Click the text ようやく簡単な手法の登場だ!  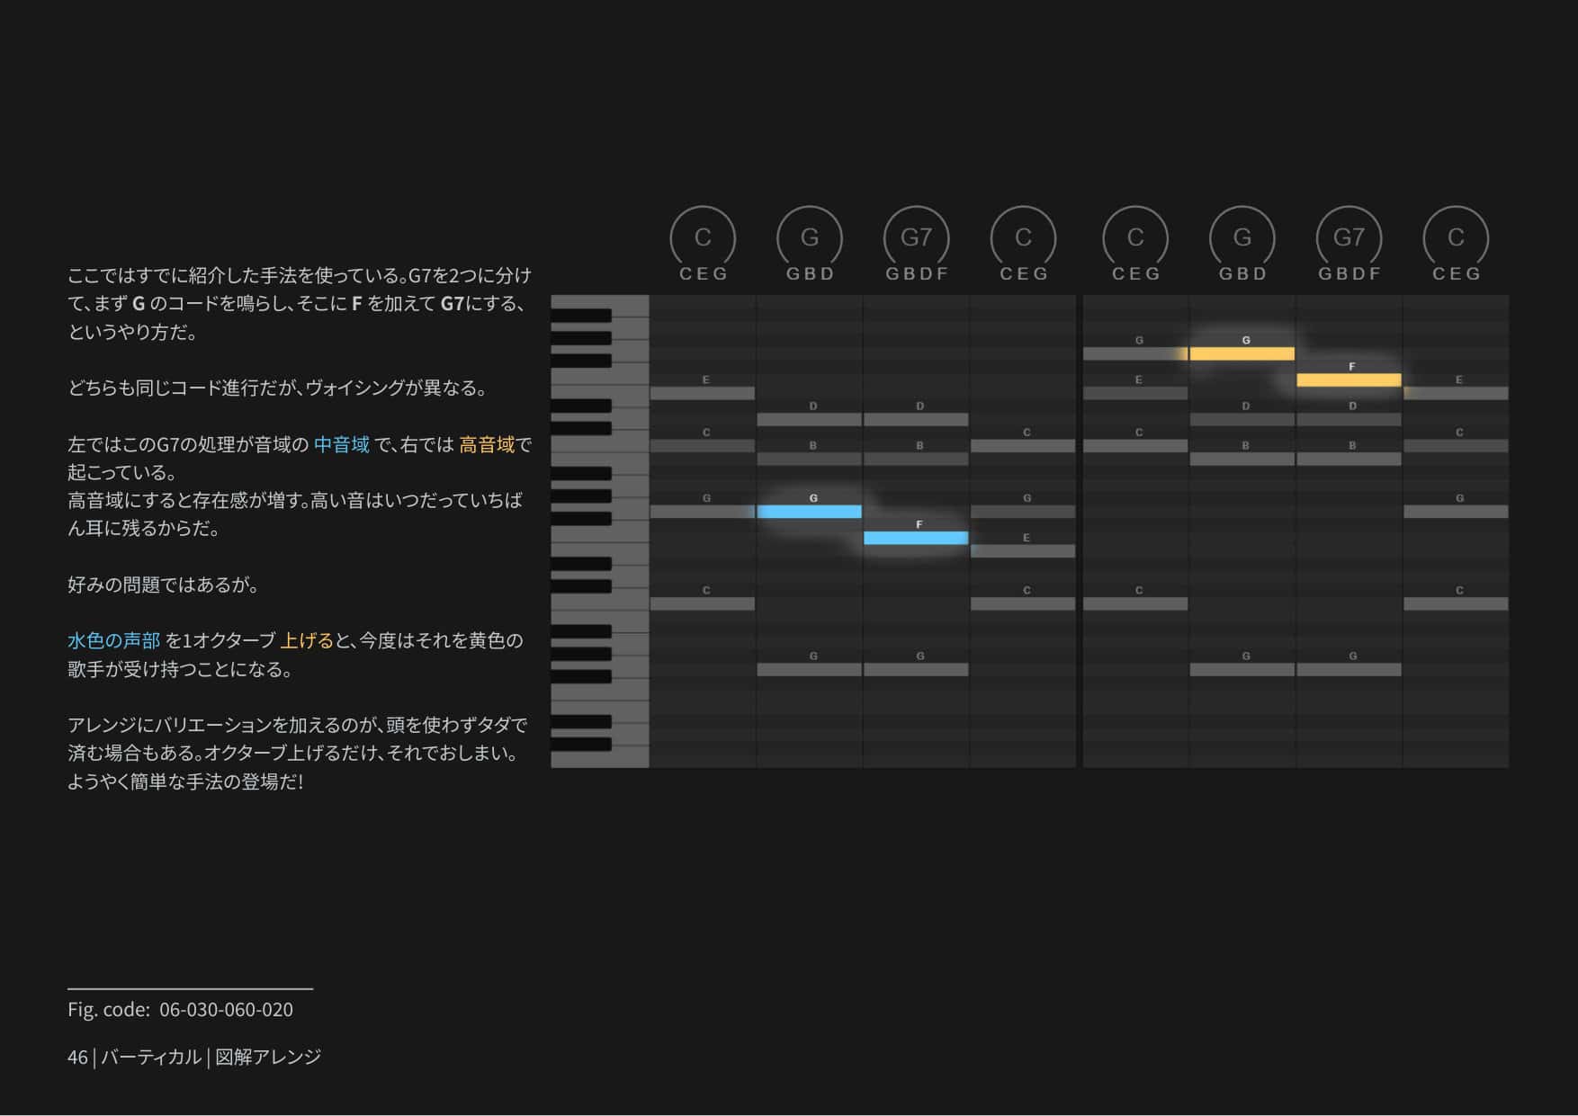(185, 781)
